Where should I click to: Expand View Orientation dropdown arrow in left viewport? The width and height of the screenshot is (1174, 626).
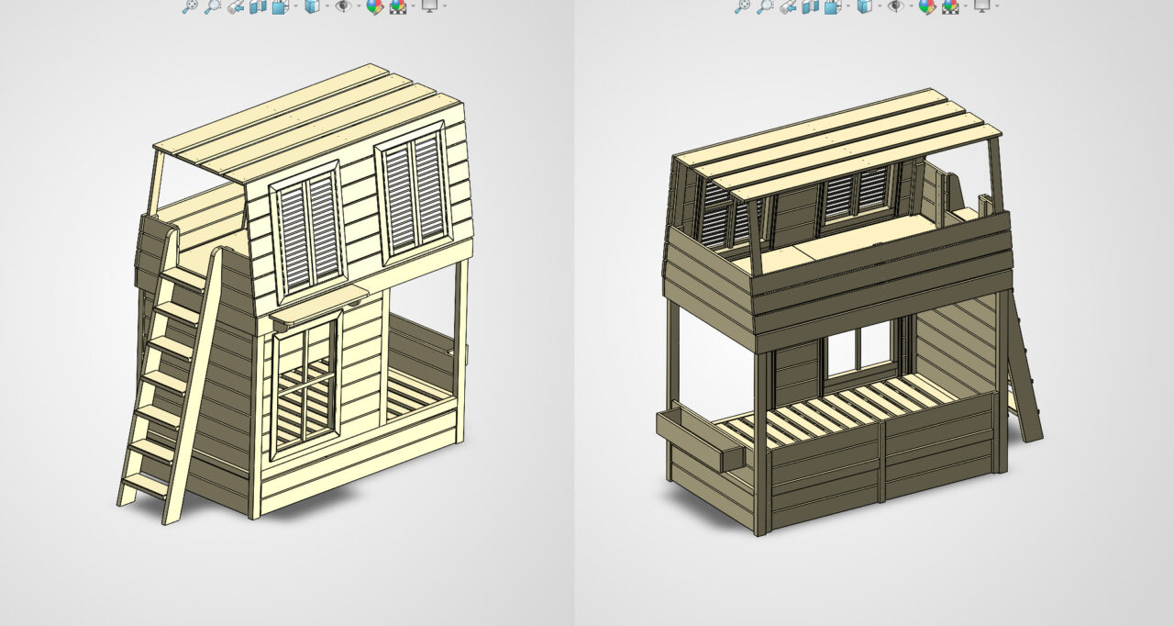295,6
